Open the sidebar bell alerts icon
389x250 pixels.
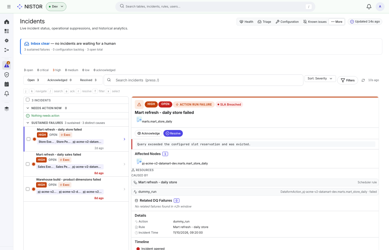click(x=7, y=94)
